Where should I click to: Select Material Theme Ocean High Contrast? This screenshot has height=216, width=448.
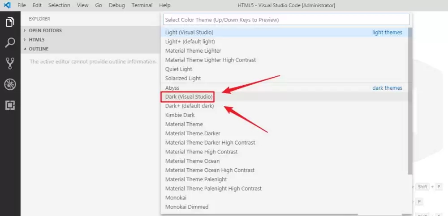pos(284,170)
